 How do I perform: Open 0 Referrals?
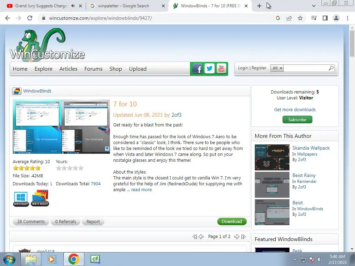pyautogui.click(x=66, y=221)
